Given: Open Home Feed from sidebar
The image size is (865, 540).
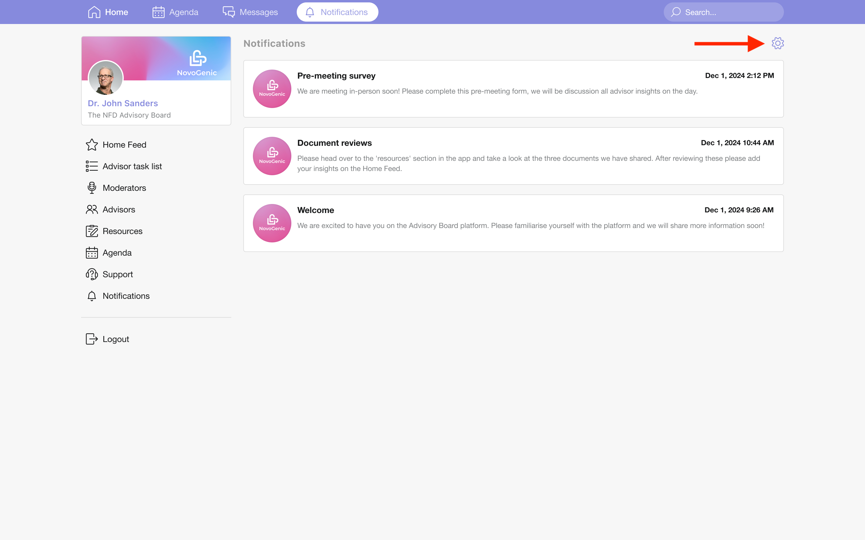Looking at the screenshot, I should tap(124, 145).
